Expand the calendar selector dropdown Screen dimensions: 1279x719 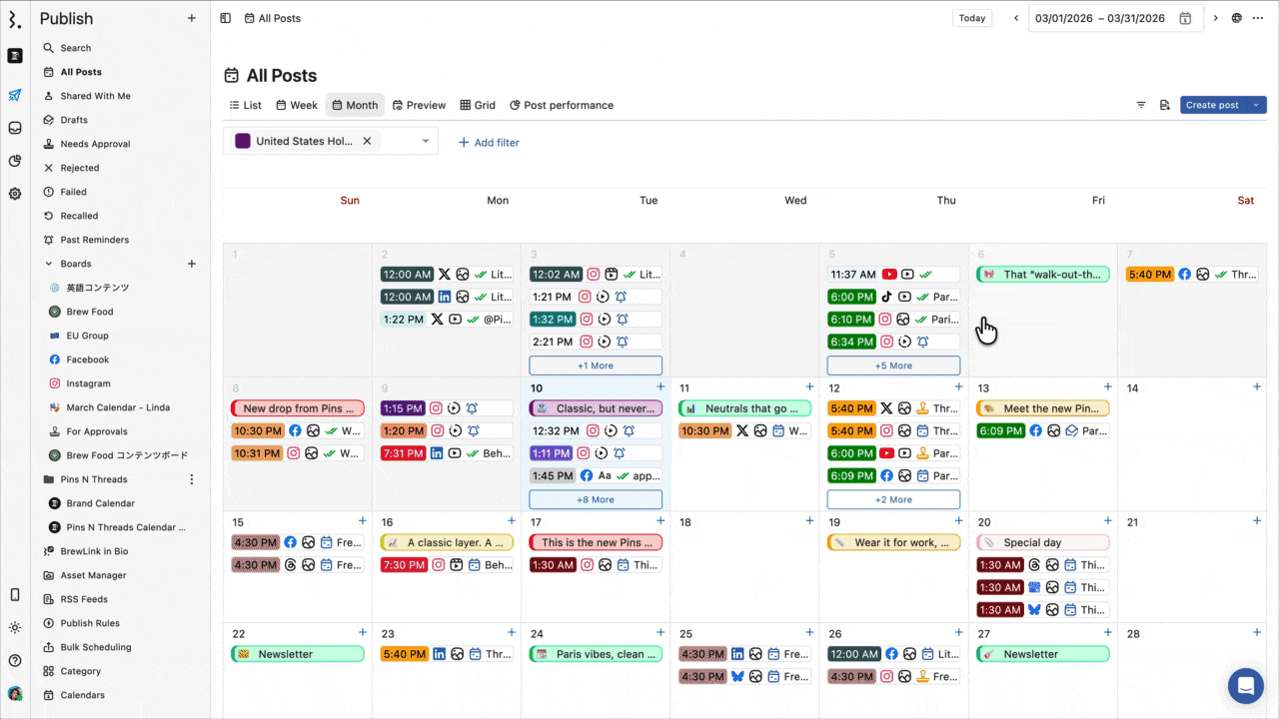[426, 141]
